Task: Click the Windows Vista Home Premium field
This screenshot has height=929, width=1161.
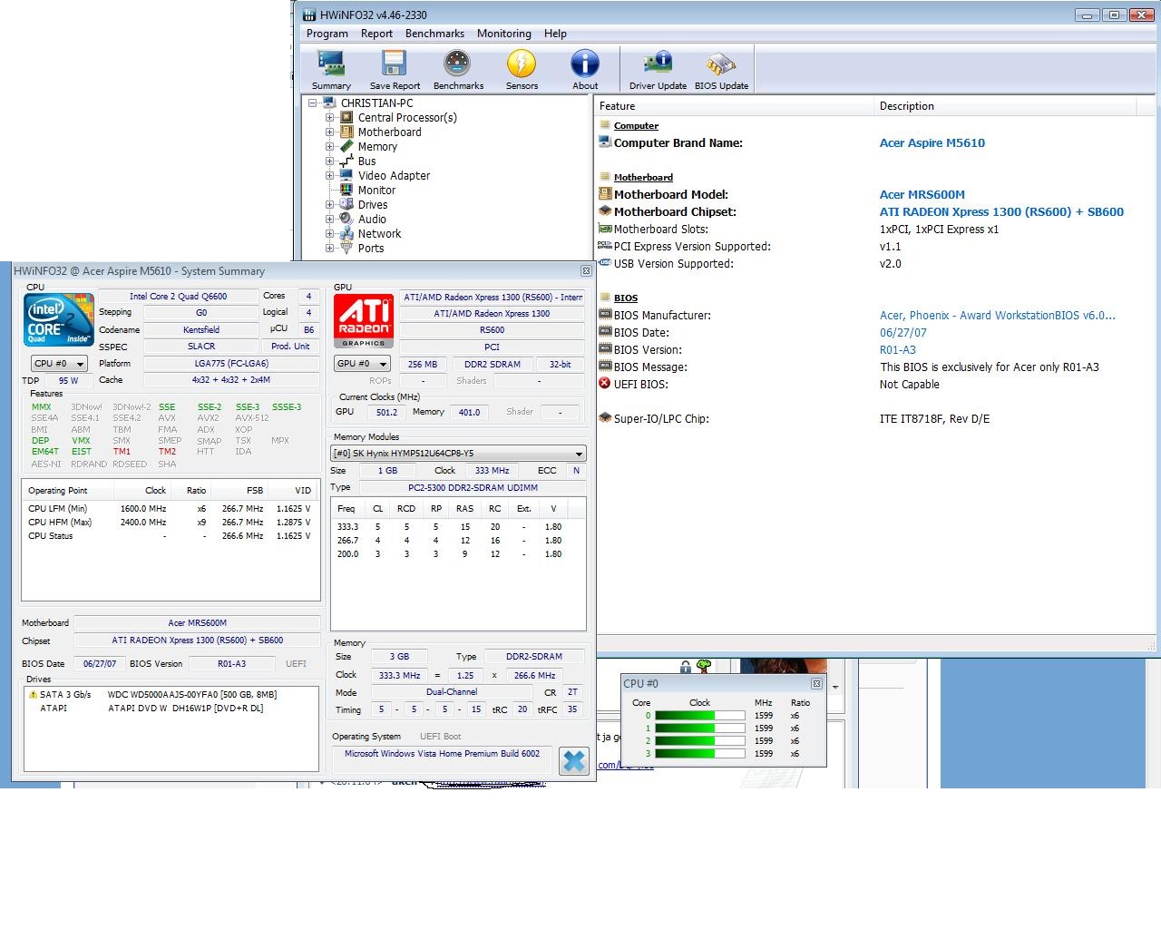Action: coord(442,754)
